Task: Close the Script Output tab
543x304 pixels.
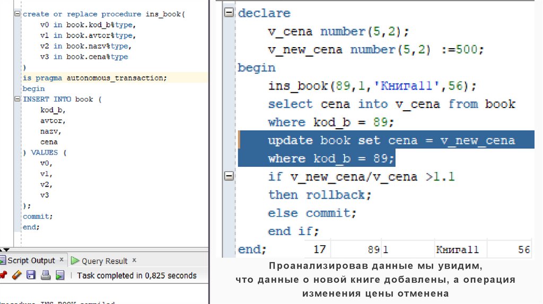Action: 62,260
